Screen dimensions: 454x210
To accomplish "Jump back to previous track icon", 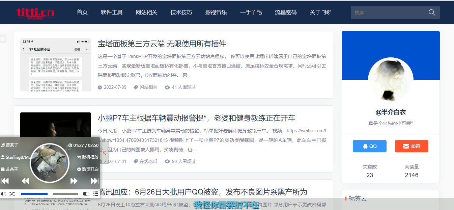I will point(5,181).
